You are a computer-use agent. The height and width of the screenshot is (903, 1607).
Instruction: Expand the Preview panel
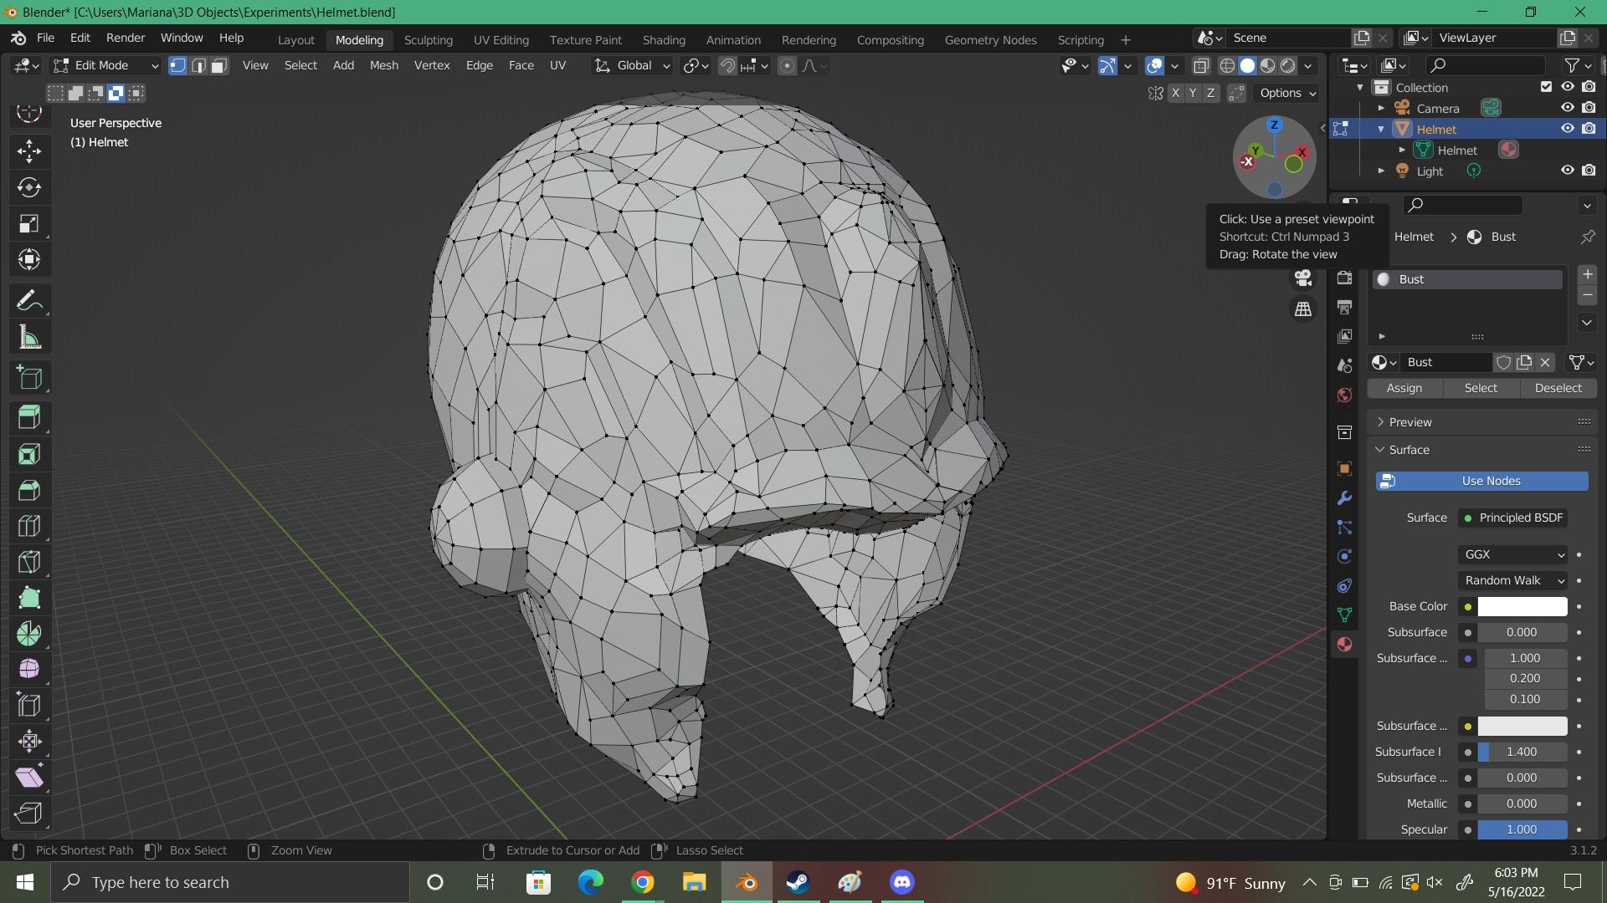1410,422
